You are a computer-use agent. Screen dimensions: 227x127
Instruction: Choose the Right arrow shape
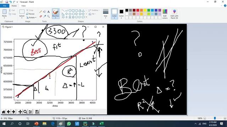[x=77, y=14]
